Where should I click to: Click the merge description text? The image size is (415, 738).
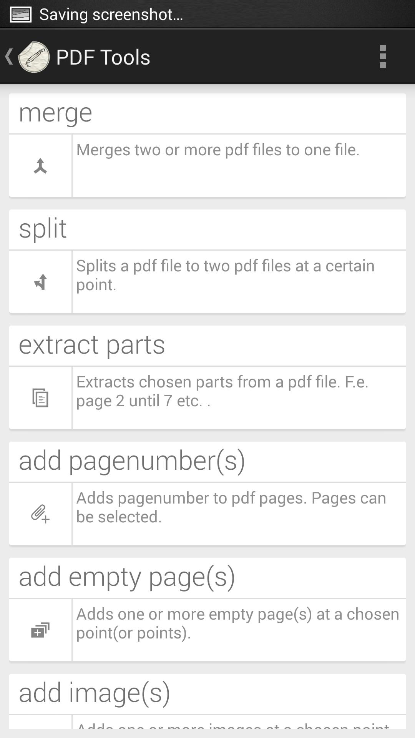click(x=217, y=150)
